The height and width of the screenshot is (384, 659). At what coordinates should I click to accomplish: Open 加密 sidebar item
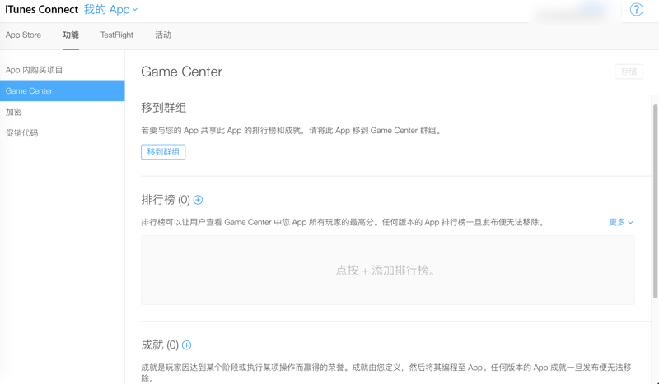63,112
